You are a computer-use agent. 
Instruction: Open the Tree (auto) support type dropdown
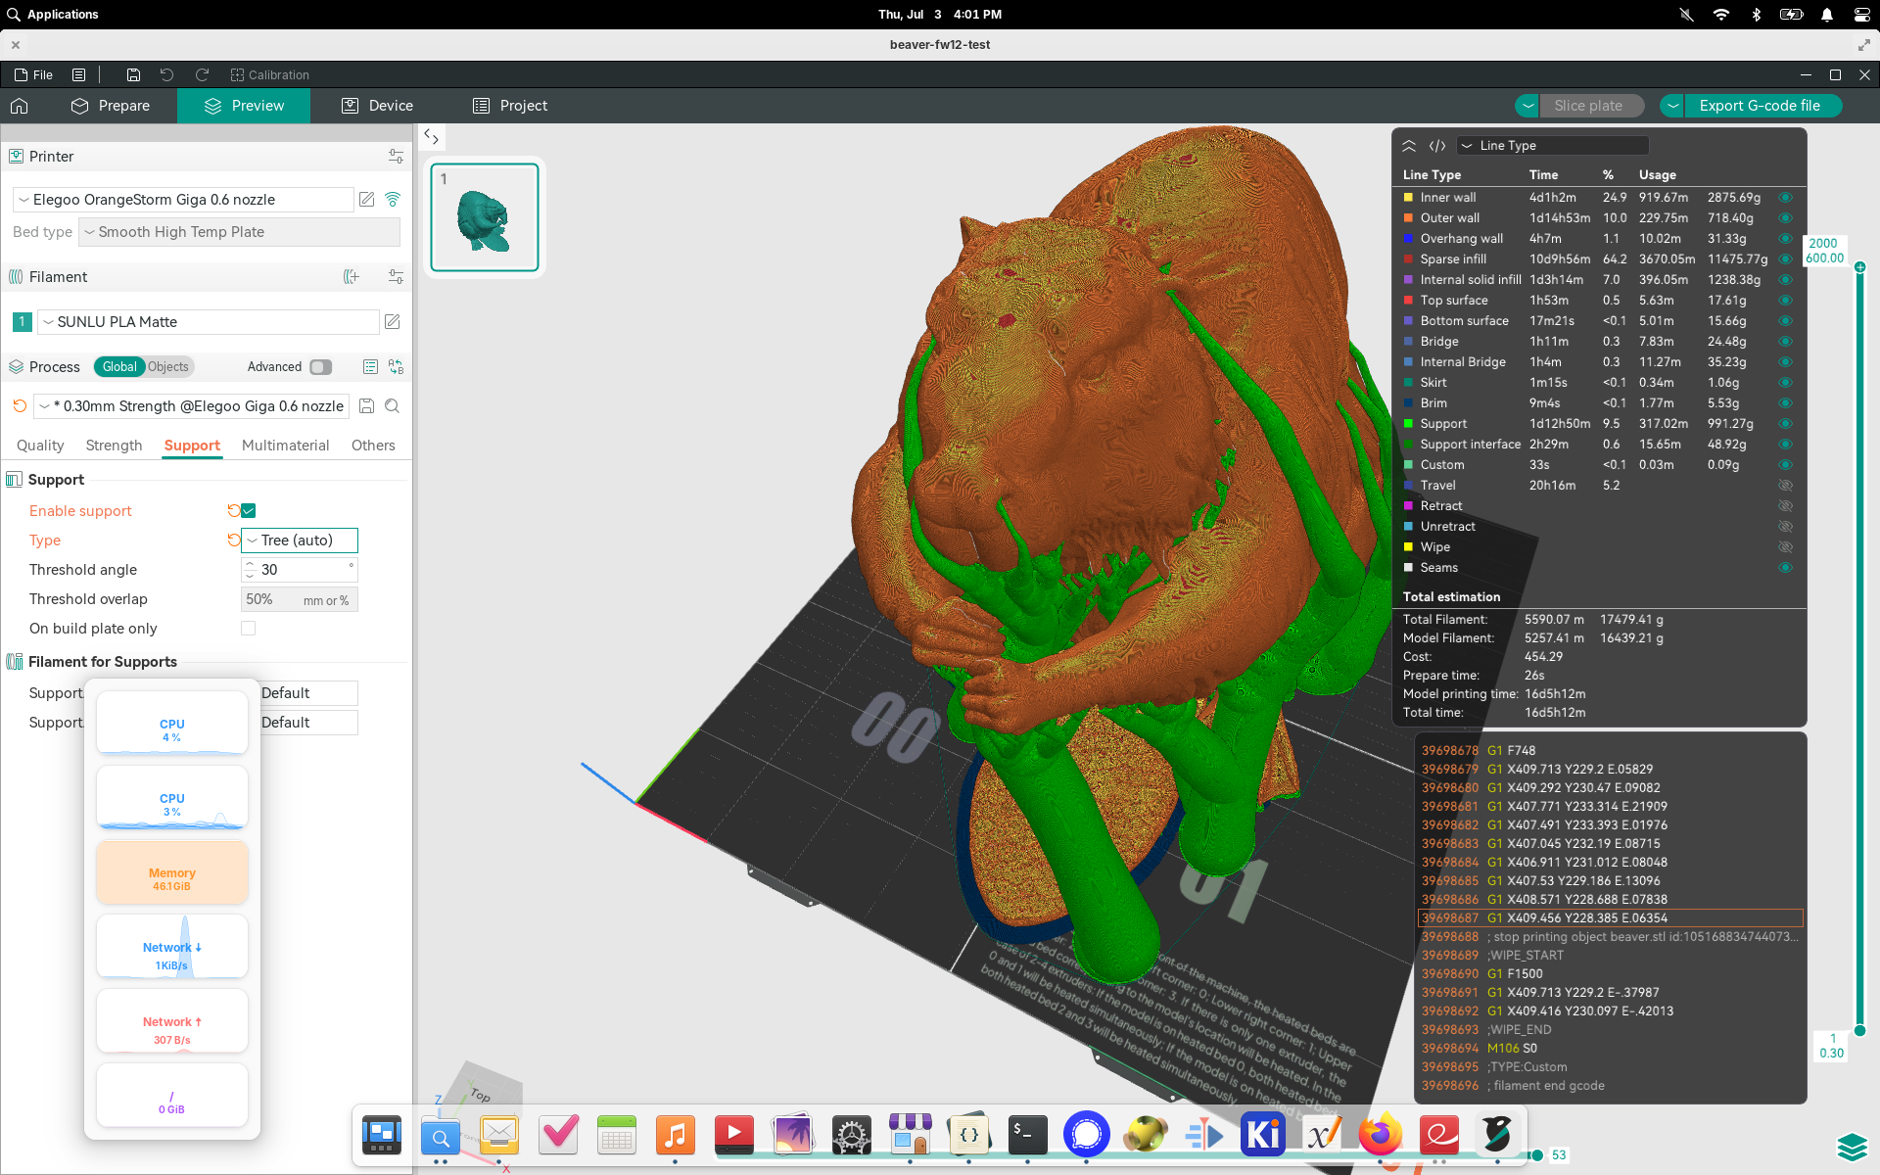300,540
